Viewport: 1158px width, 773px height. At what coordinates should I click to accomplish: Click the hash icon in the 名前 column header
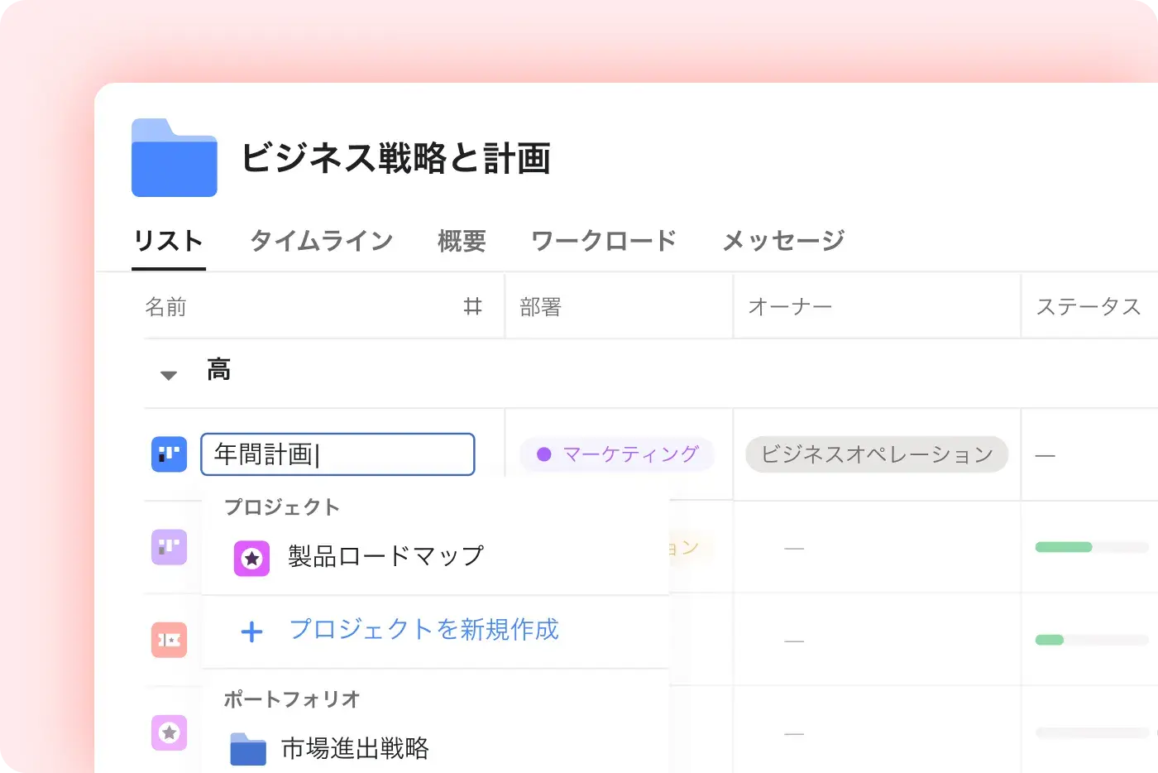(472, 307)
